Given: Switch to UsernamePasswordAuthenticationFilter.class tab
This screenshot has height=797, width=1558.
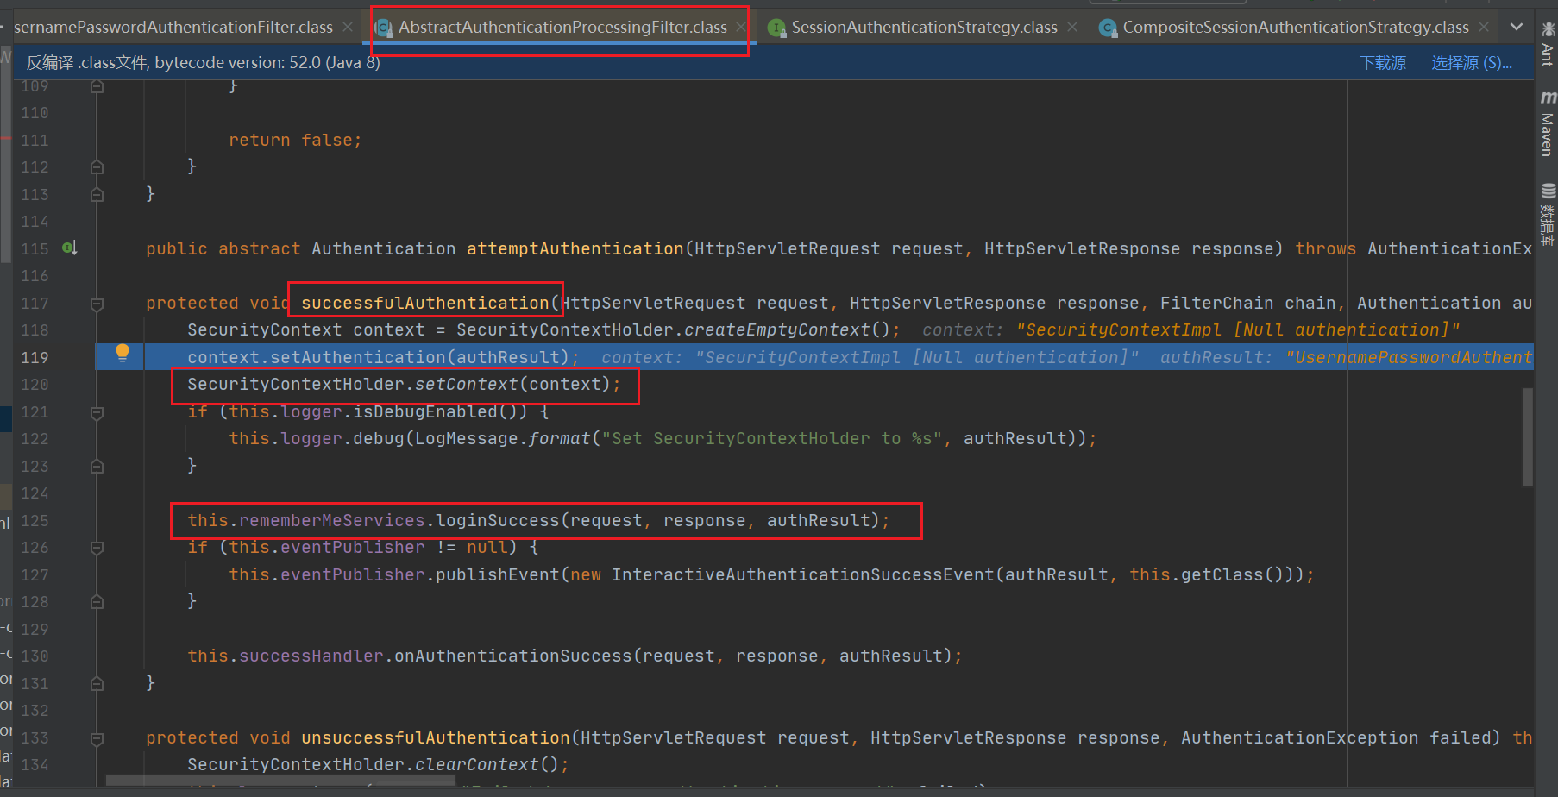Looking at the screenshot, I should tap(173, 27).
